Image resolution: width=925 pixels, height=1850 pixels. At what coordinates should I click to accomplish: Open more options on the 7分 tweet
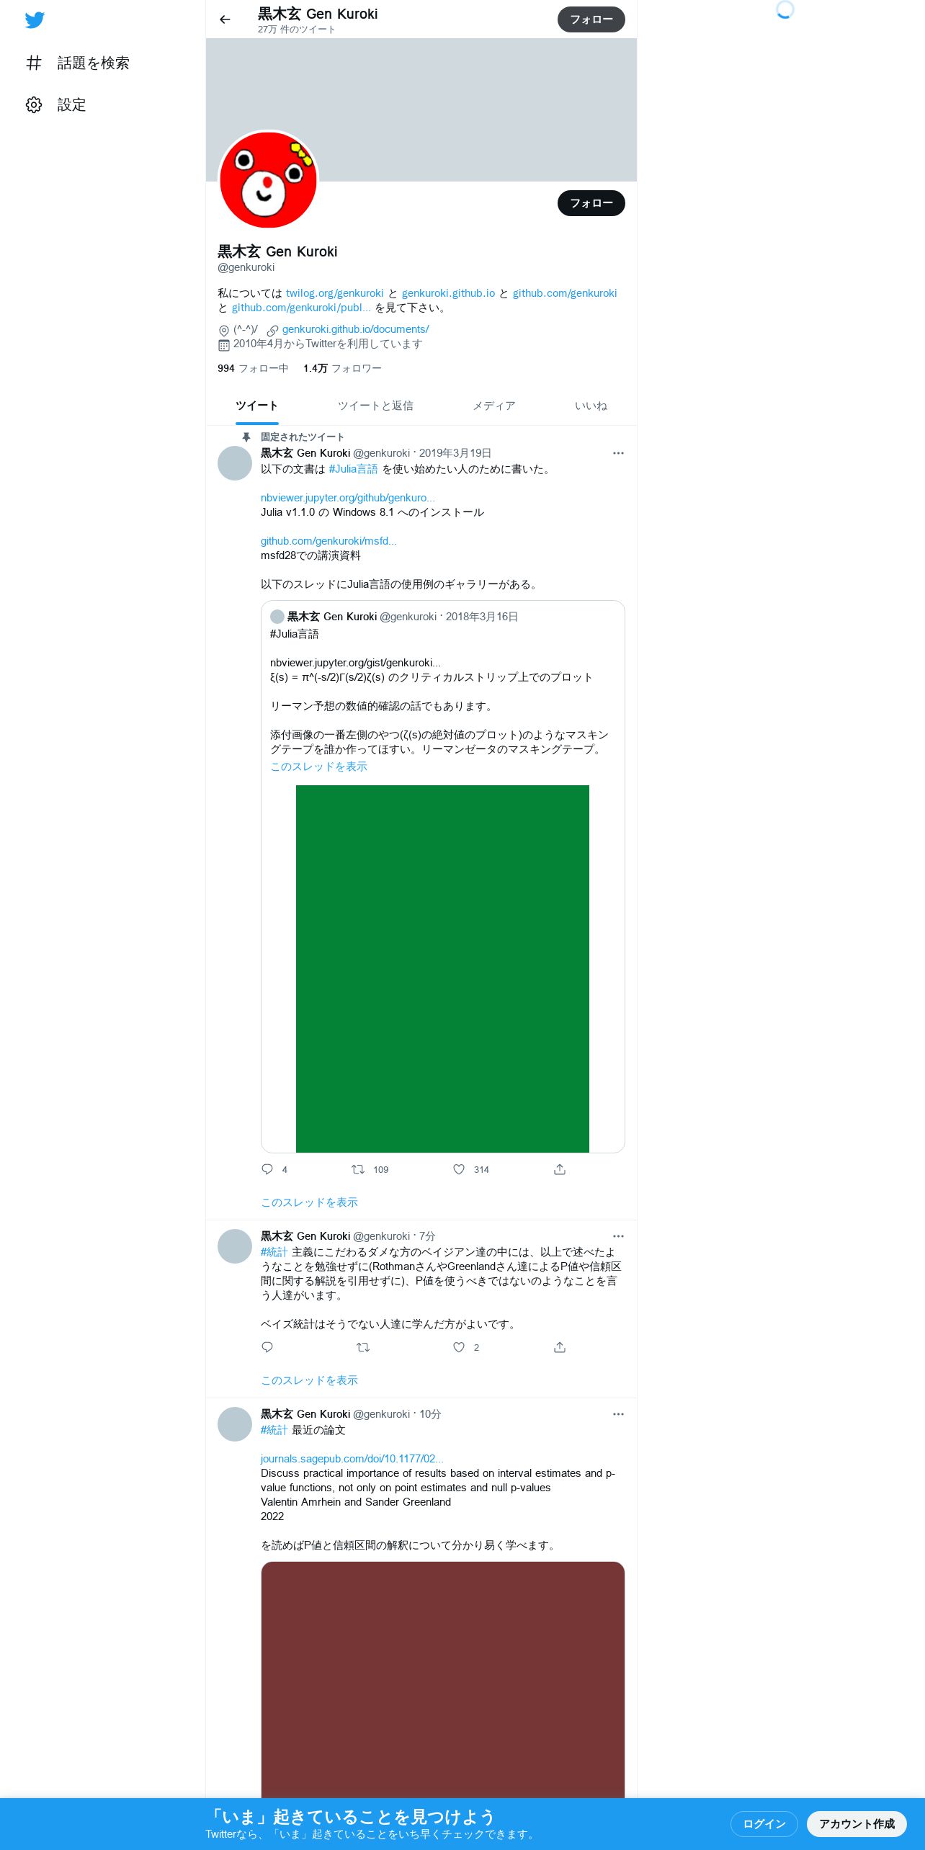point(618,1236)
